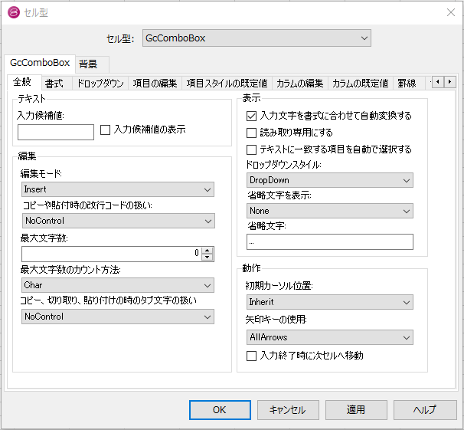Image resolution: width=464 pixels, height=430 pixels.
Task: Switch to the ドロップダウン tab
Action: point(100,84)
